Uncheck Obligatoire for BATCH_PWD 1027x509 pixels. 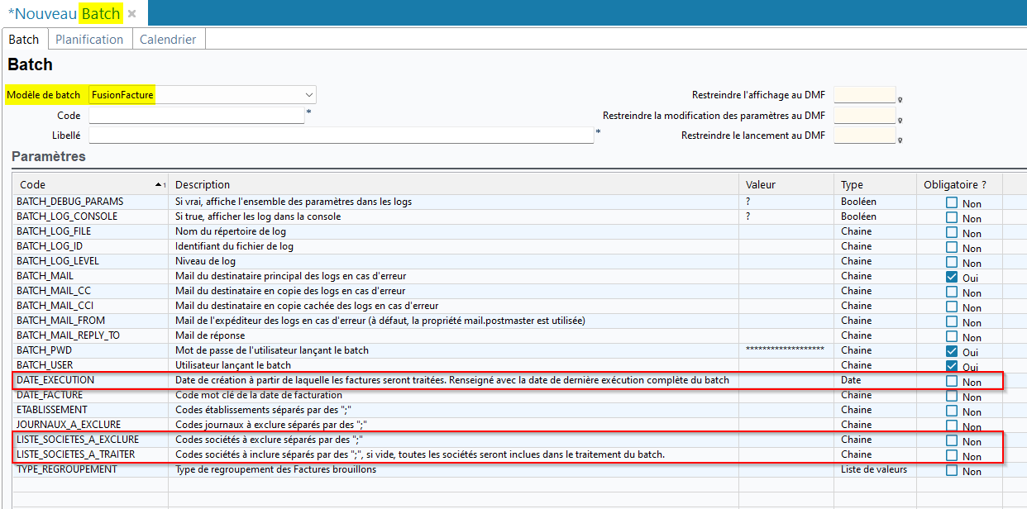952,351
